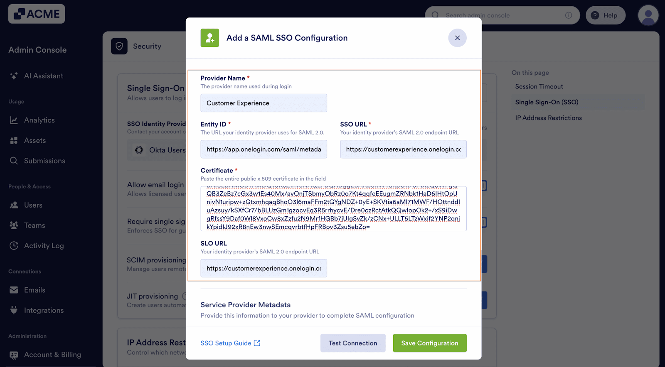The image size is (665, 367).
Task: Open the Help menu
Action: click(605, 15)
